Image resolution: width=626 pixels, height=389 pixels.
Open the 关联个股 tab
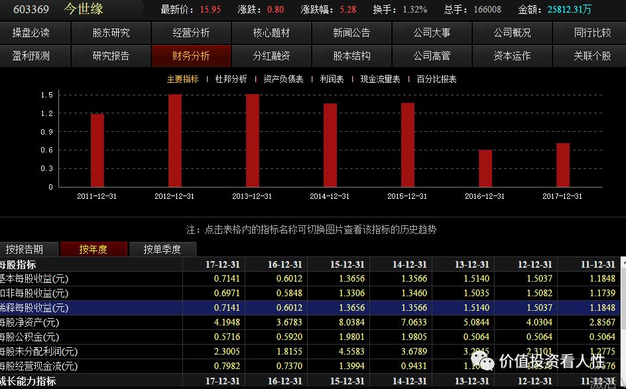[590, 56]
